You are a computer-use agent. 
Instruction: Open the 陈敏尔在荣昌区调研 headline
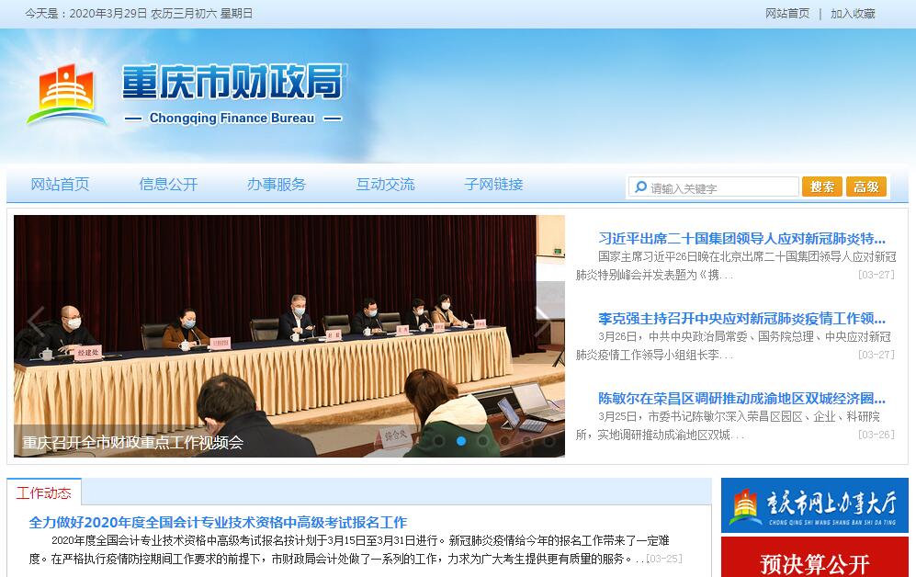click(742, 398)
